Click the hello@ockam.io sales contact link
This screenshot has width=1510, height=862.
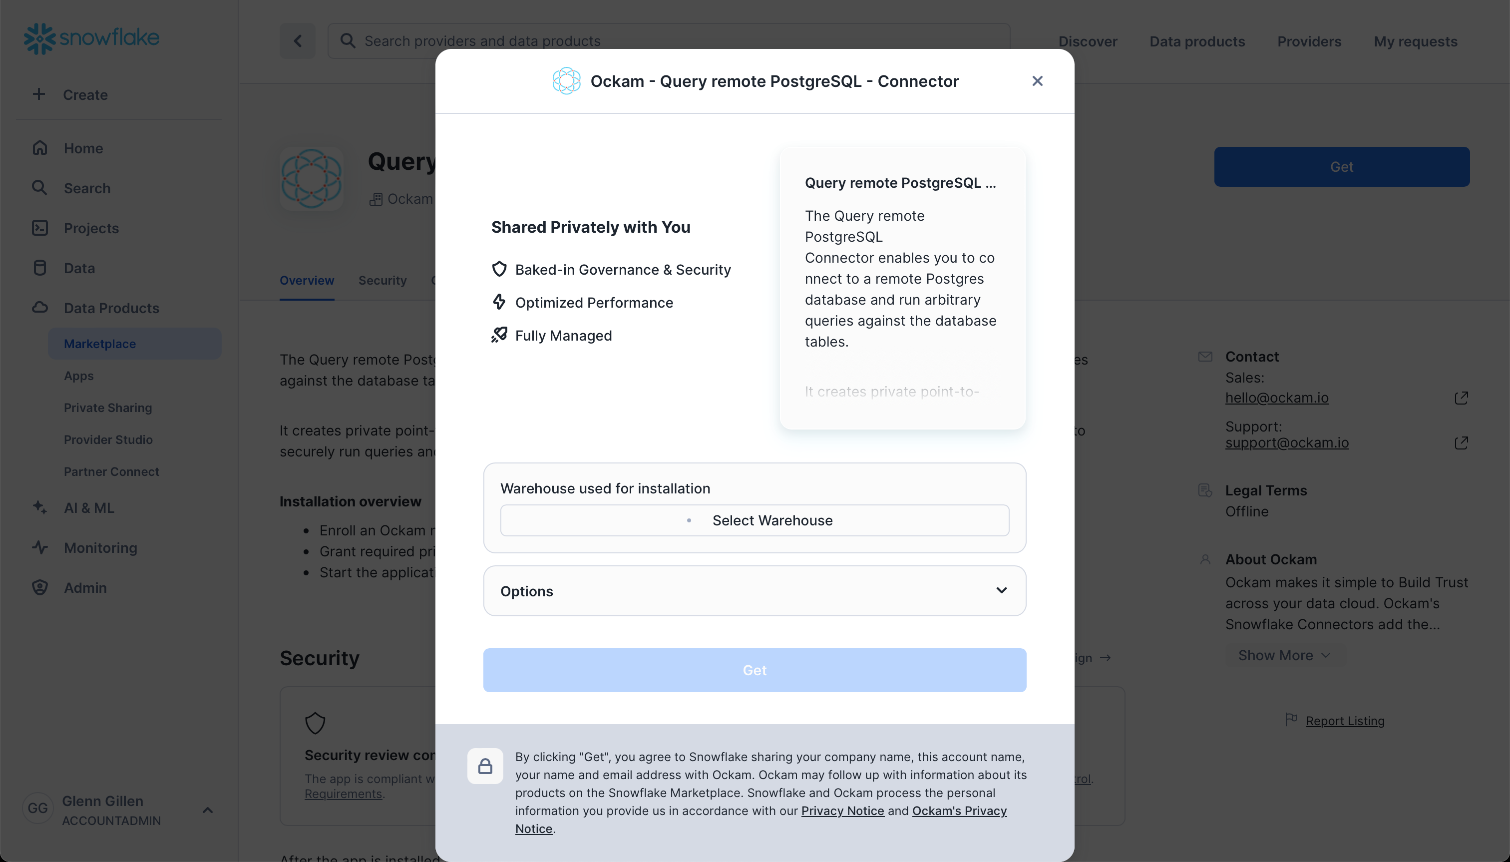coord(1278,397)
